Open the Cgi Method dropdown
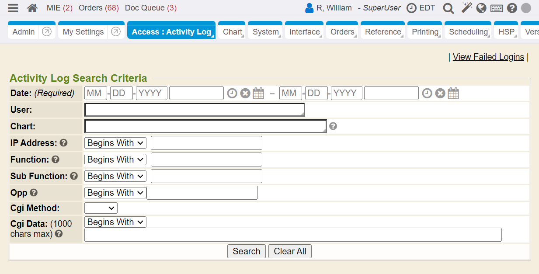539x274 pixels. (x=101, y=208)
